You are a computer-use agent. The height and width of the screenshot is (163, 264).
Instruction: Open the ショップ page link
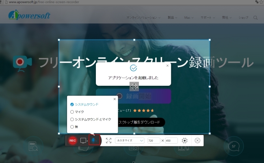pyautogui.click(x=243, y=18)
